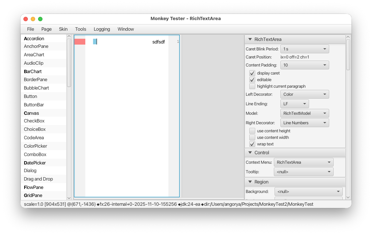Open the Skin menu
Image resolution: width=372 pixels, height=235 pixels.
coord(63,29)
